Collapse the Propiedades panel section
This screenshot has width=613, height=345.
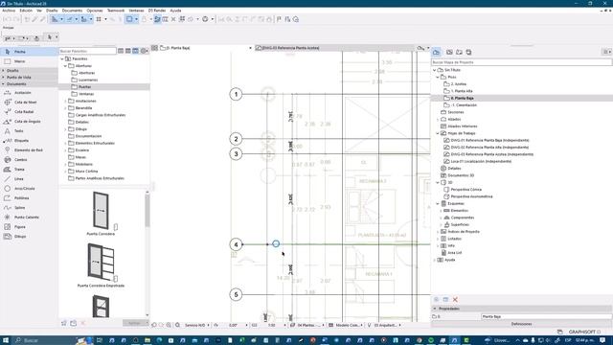[435, 309]
